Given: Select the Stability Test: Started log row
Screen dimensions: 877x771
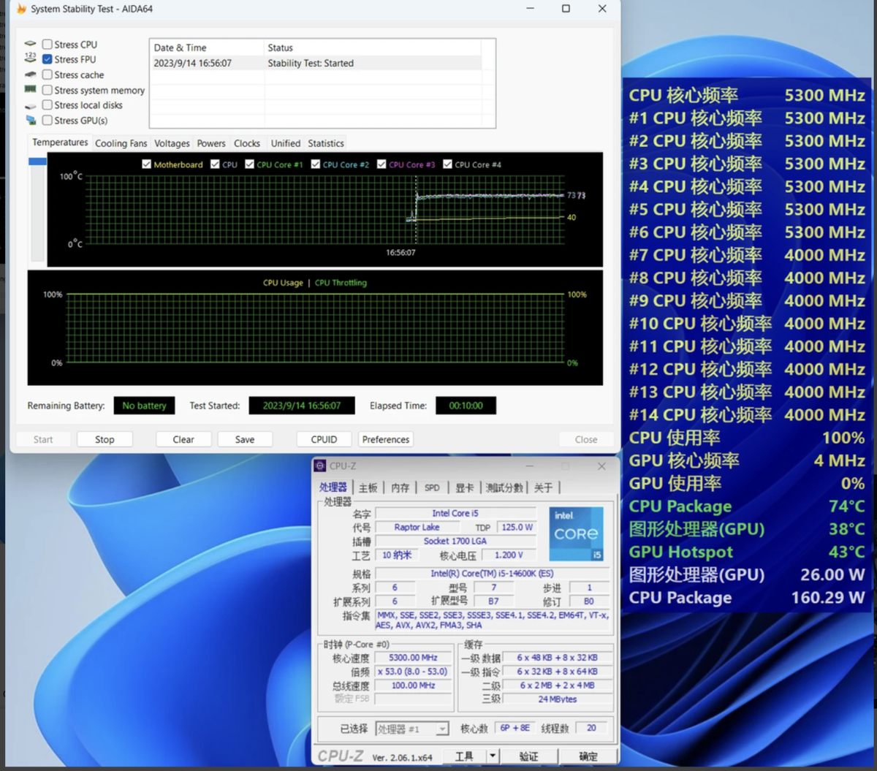Looking at the screenshot, I should (x=316, y=64).
